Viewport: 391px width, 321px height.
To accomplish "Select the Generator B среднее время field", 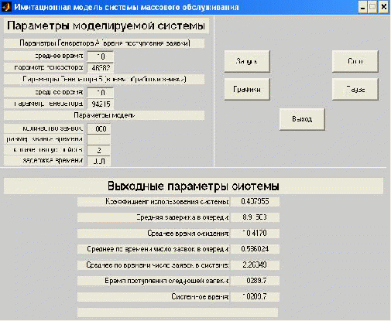I will [100, 93].
